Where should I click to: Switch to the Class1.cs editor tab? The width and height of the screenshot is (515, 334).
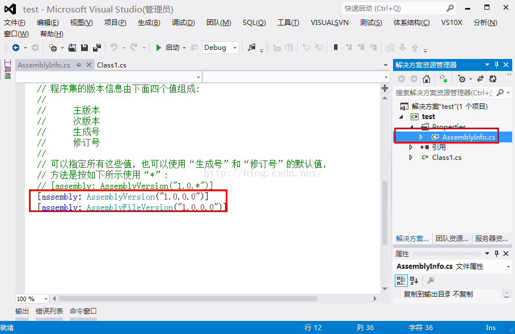(x=112, y=65)
